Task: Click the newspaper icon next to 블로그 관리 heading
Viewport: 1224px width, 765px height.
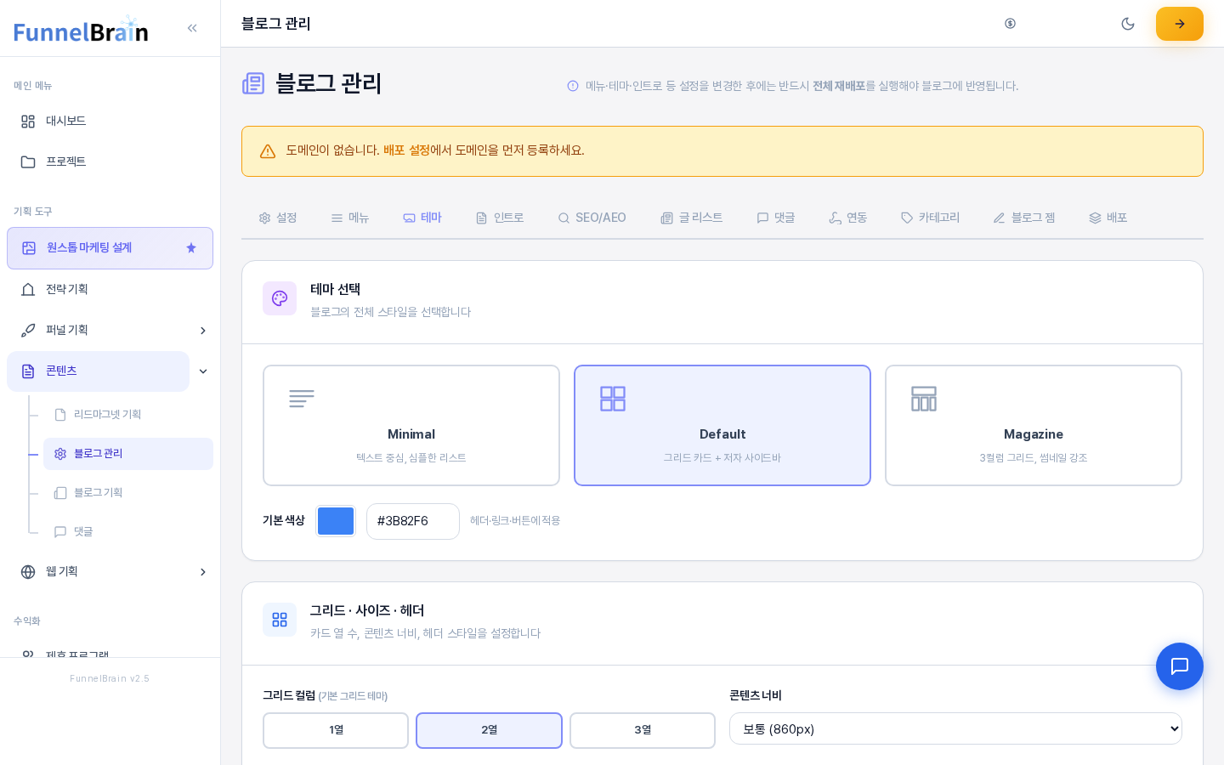Action: click(253, 83)
